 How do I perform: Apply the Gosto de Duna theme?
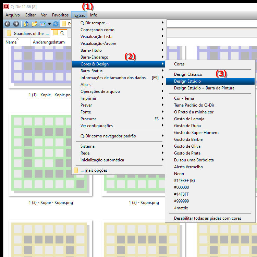tap(210, 126)
